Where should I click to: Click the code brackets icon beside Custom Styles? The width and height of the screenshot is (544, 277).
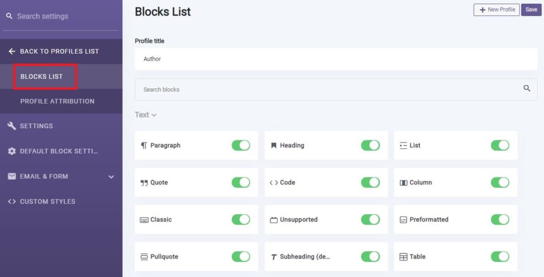point(12,202)
